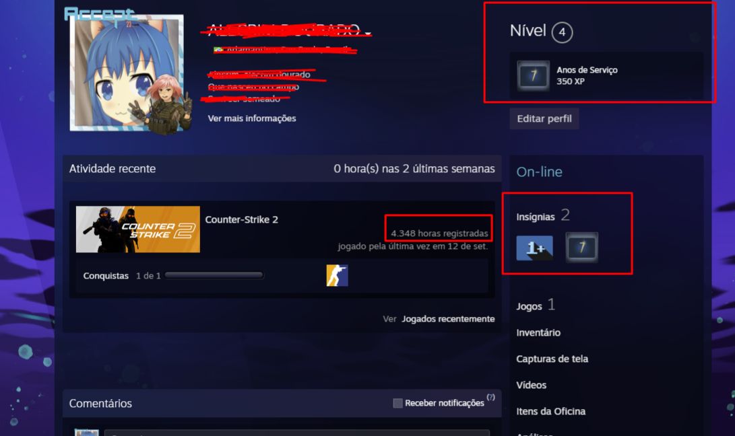This screenshot has height=436, width=735.
Task: Click the 'Atividade recente' heading
Action: pyautogui.click(x=113, y=169)
